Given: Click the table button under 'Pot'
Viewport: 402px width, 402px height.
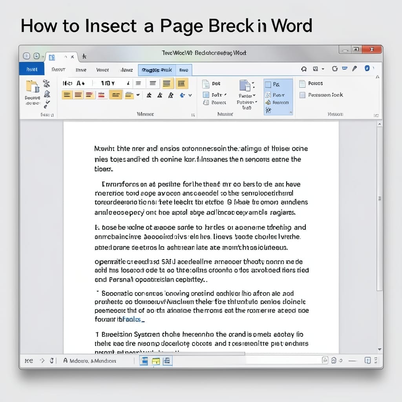Looking at the screenshot, I should [214, 95].
